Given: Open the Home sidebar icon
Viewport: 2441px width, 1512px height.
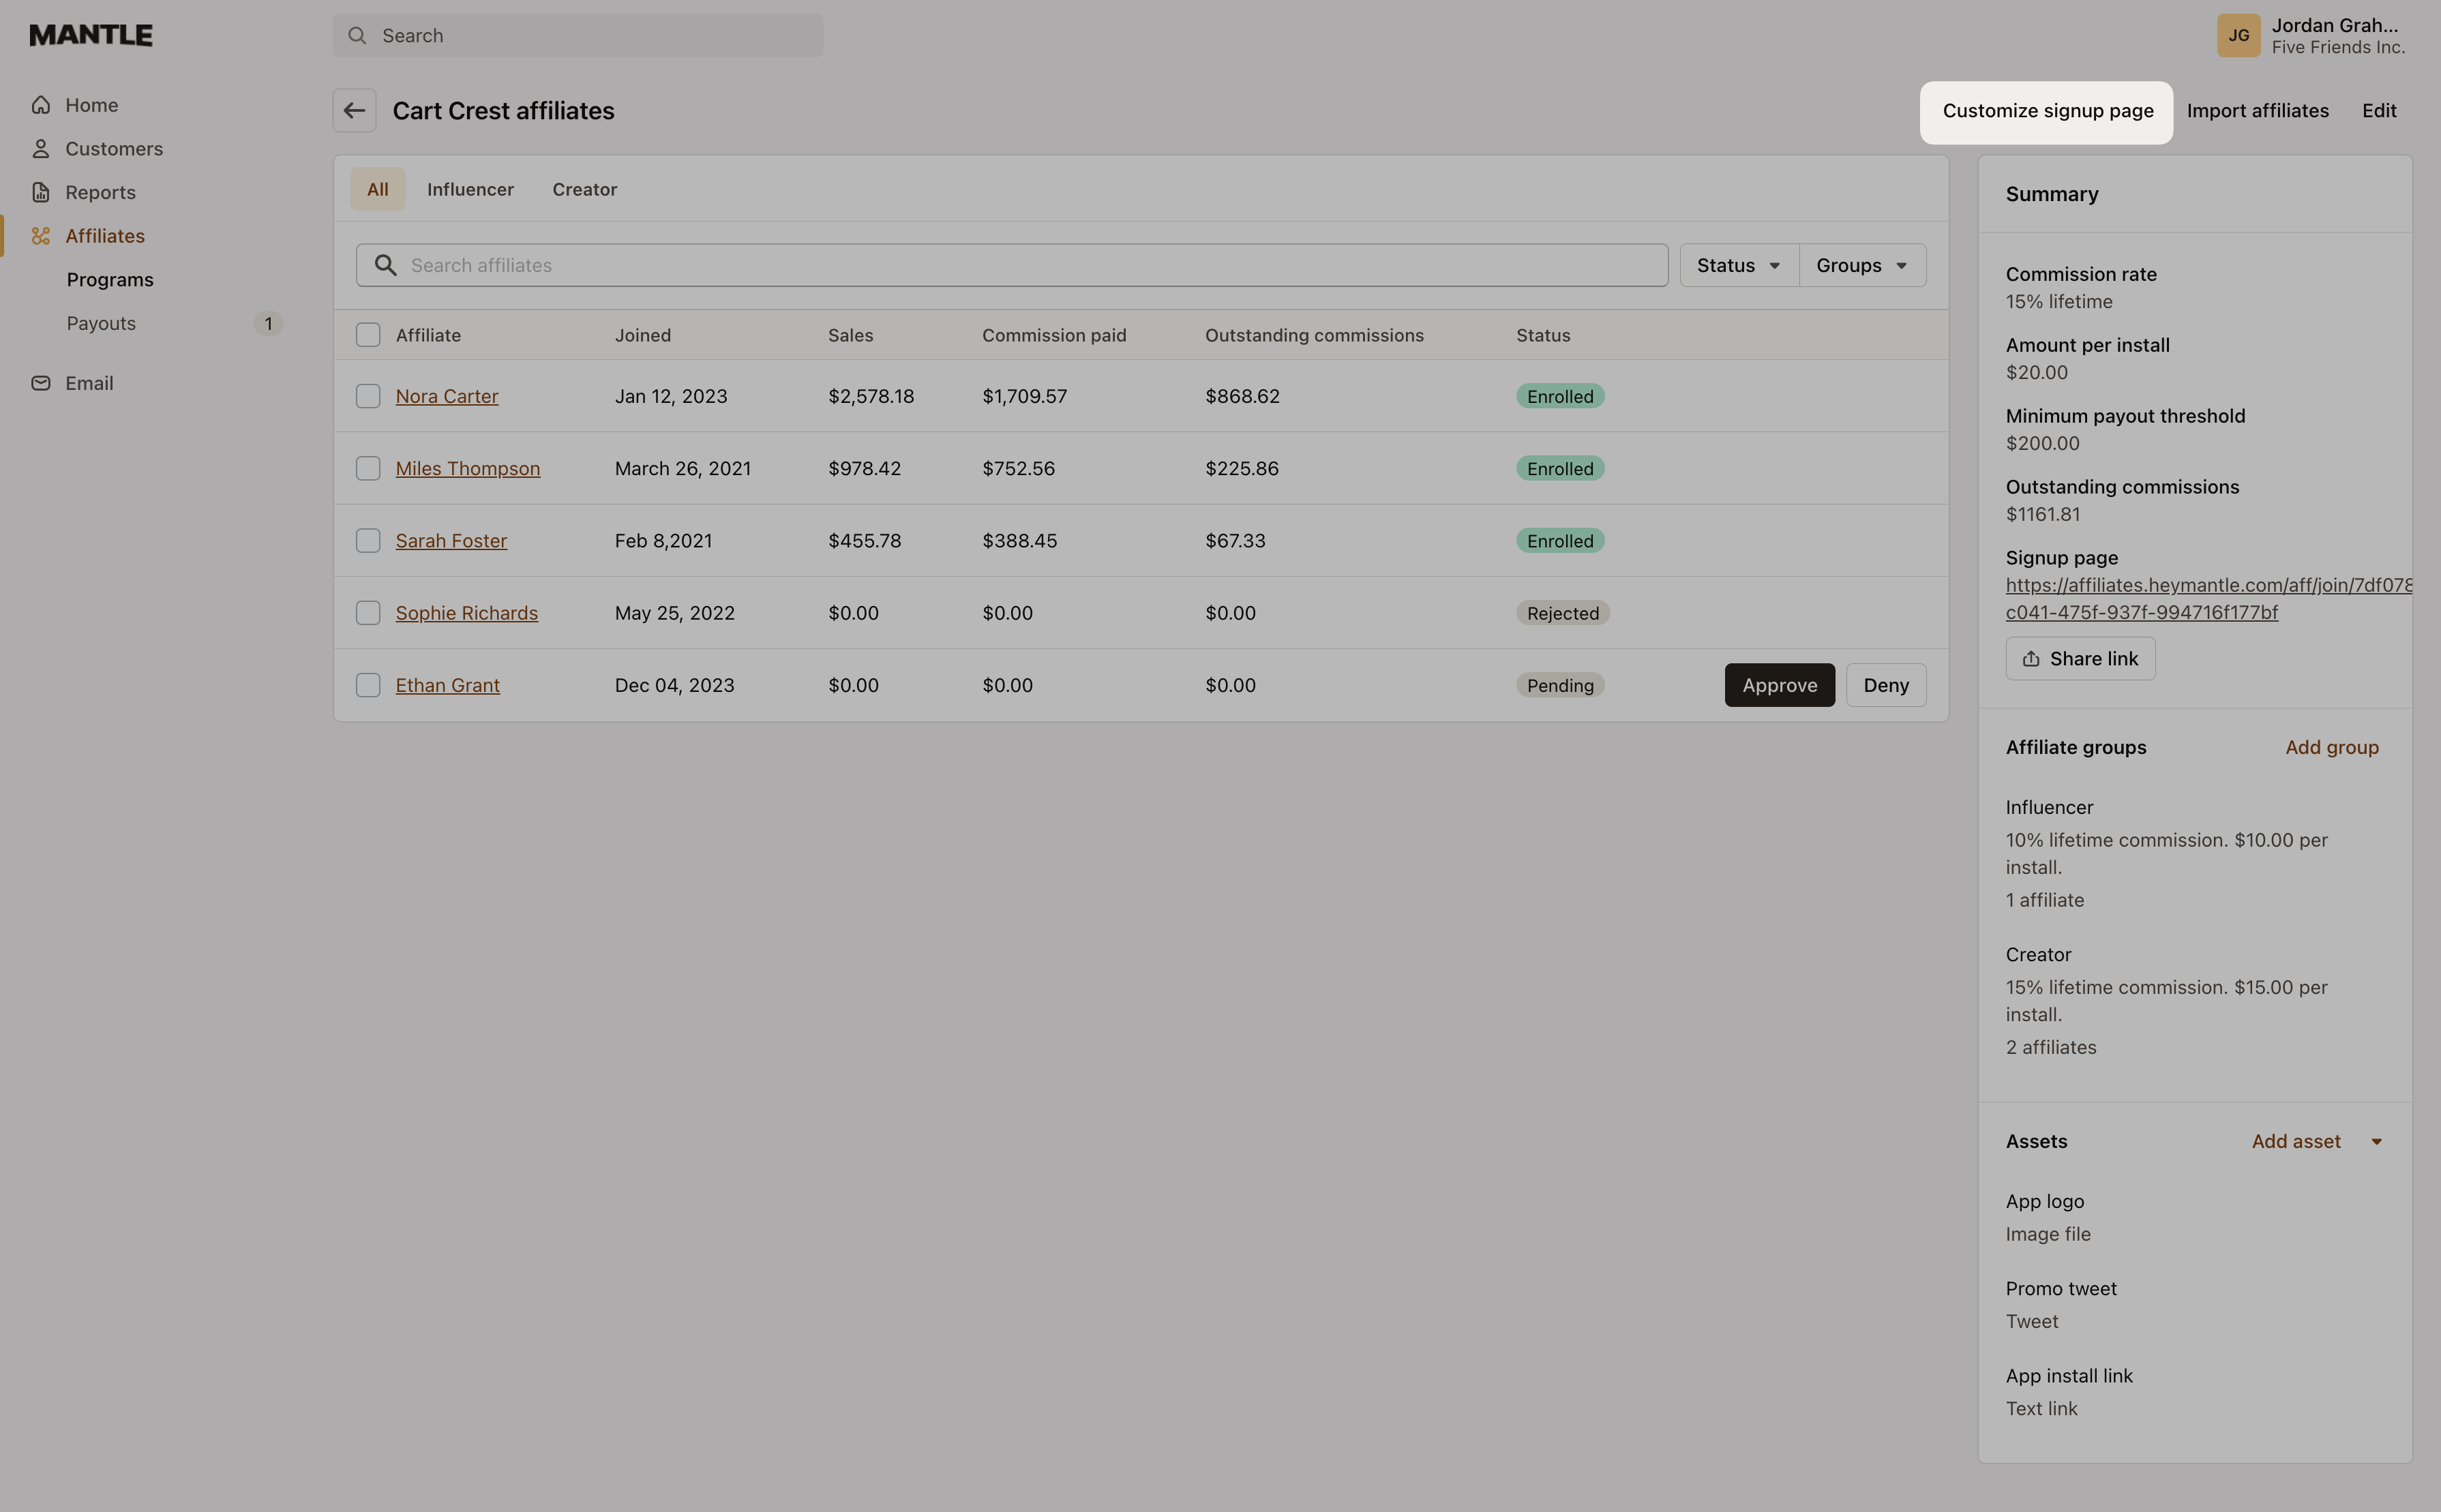Looking at the screenshot, I should 41,104.
